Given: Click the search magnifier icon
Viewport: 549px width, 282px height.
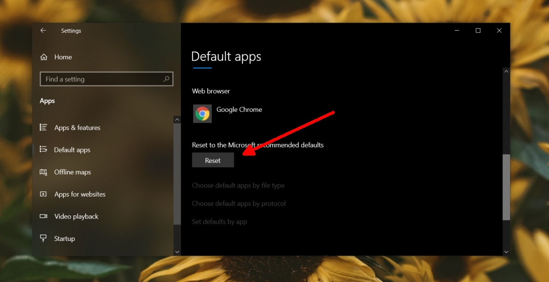Looking at the screenshot, I should tap(167, 79).
